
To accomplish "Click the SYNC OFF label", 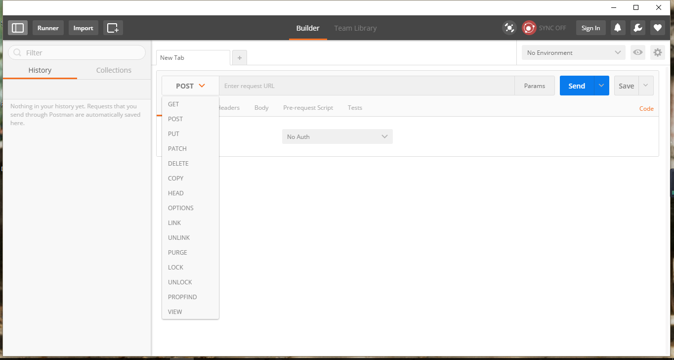I will point(552,28).
